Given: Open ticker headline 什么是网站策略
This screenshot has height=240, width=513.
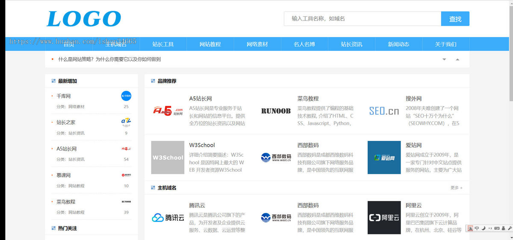Looking at the screenshot, I should pyautogui.click(x=109, y=59).
